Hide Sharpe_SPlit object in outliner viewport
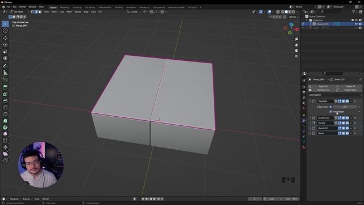The height and width of the screenshot is (205, 364). click(357, 24)
